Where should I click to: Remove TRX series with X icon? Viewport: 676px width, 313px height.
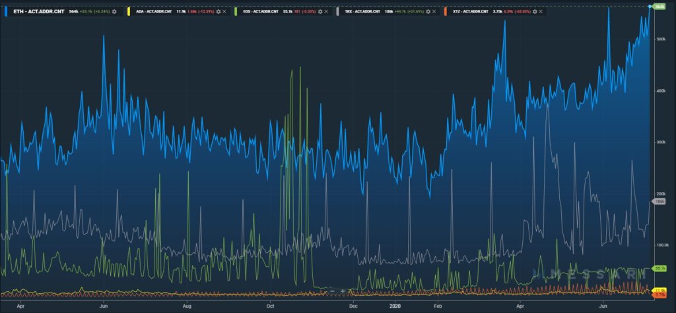pyautogui.click(x=434, y=12)
